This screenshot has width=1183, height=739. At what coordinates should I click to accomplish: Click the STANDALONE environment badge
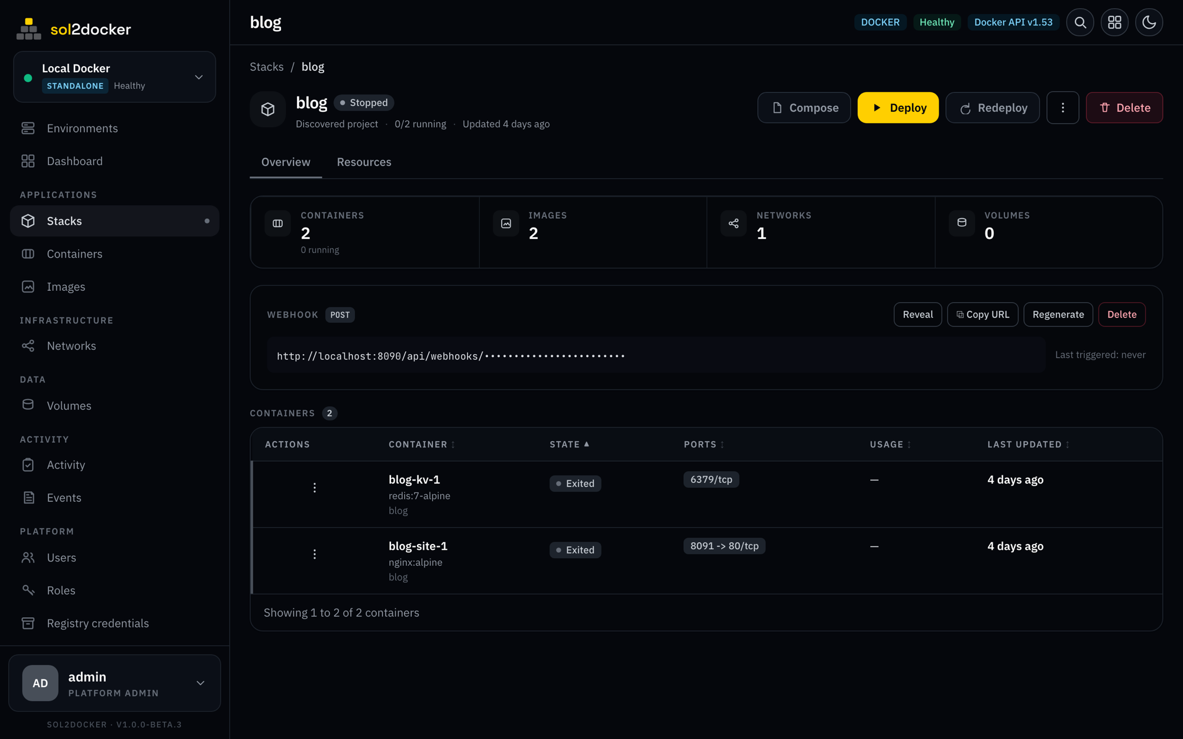(75, 86)
